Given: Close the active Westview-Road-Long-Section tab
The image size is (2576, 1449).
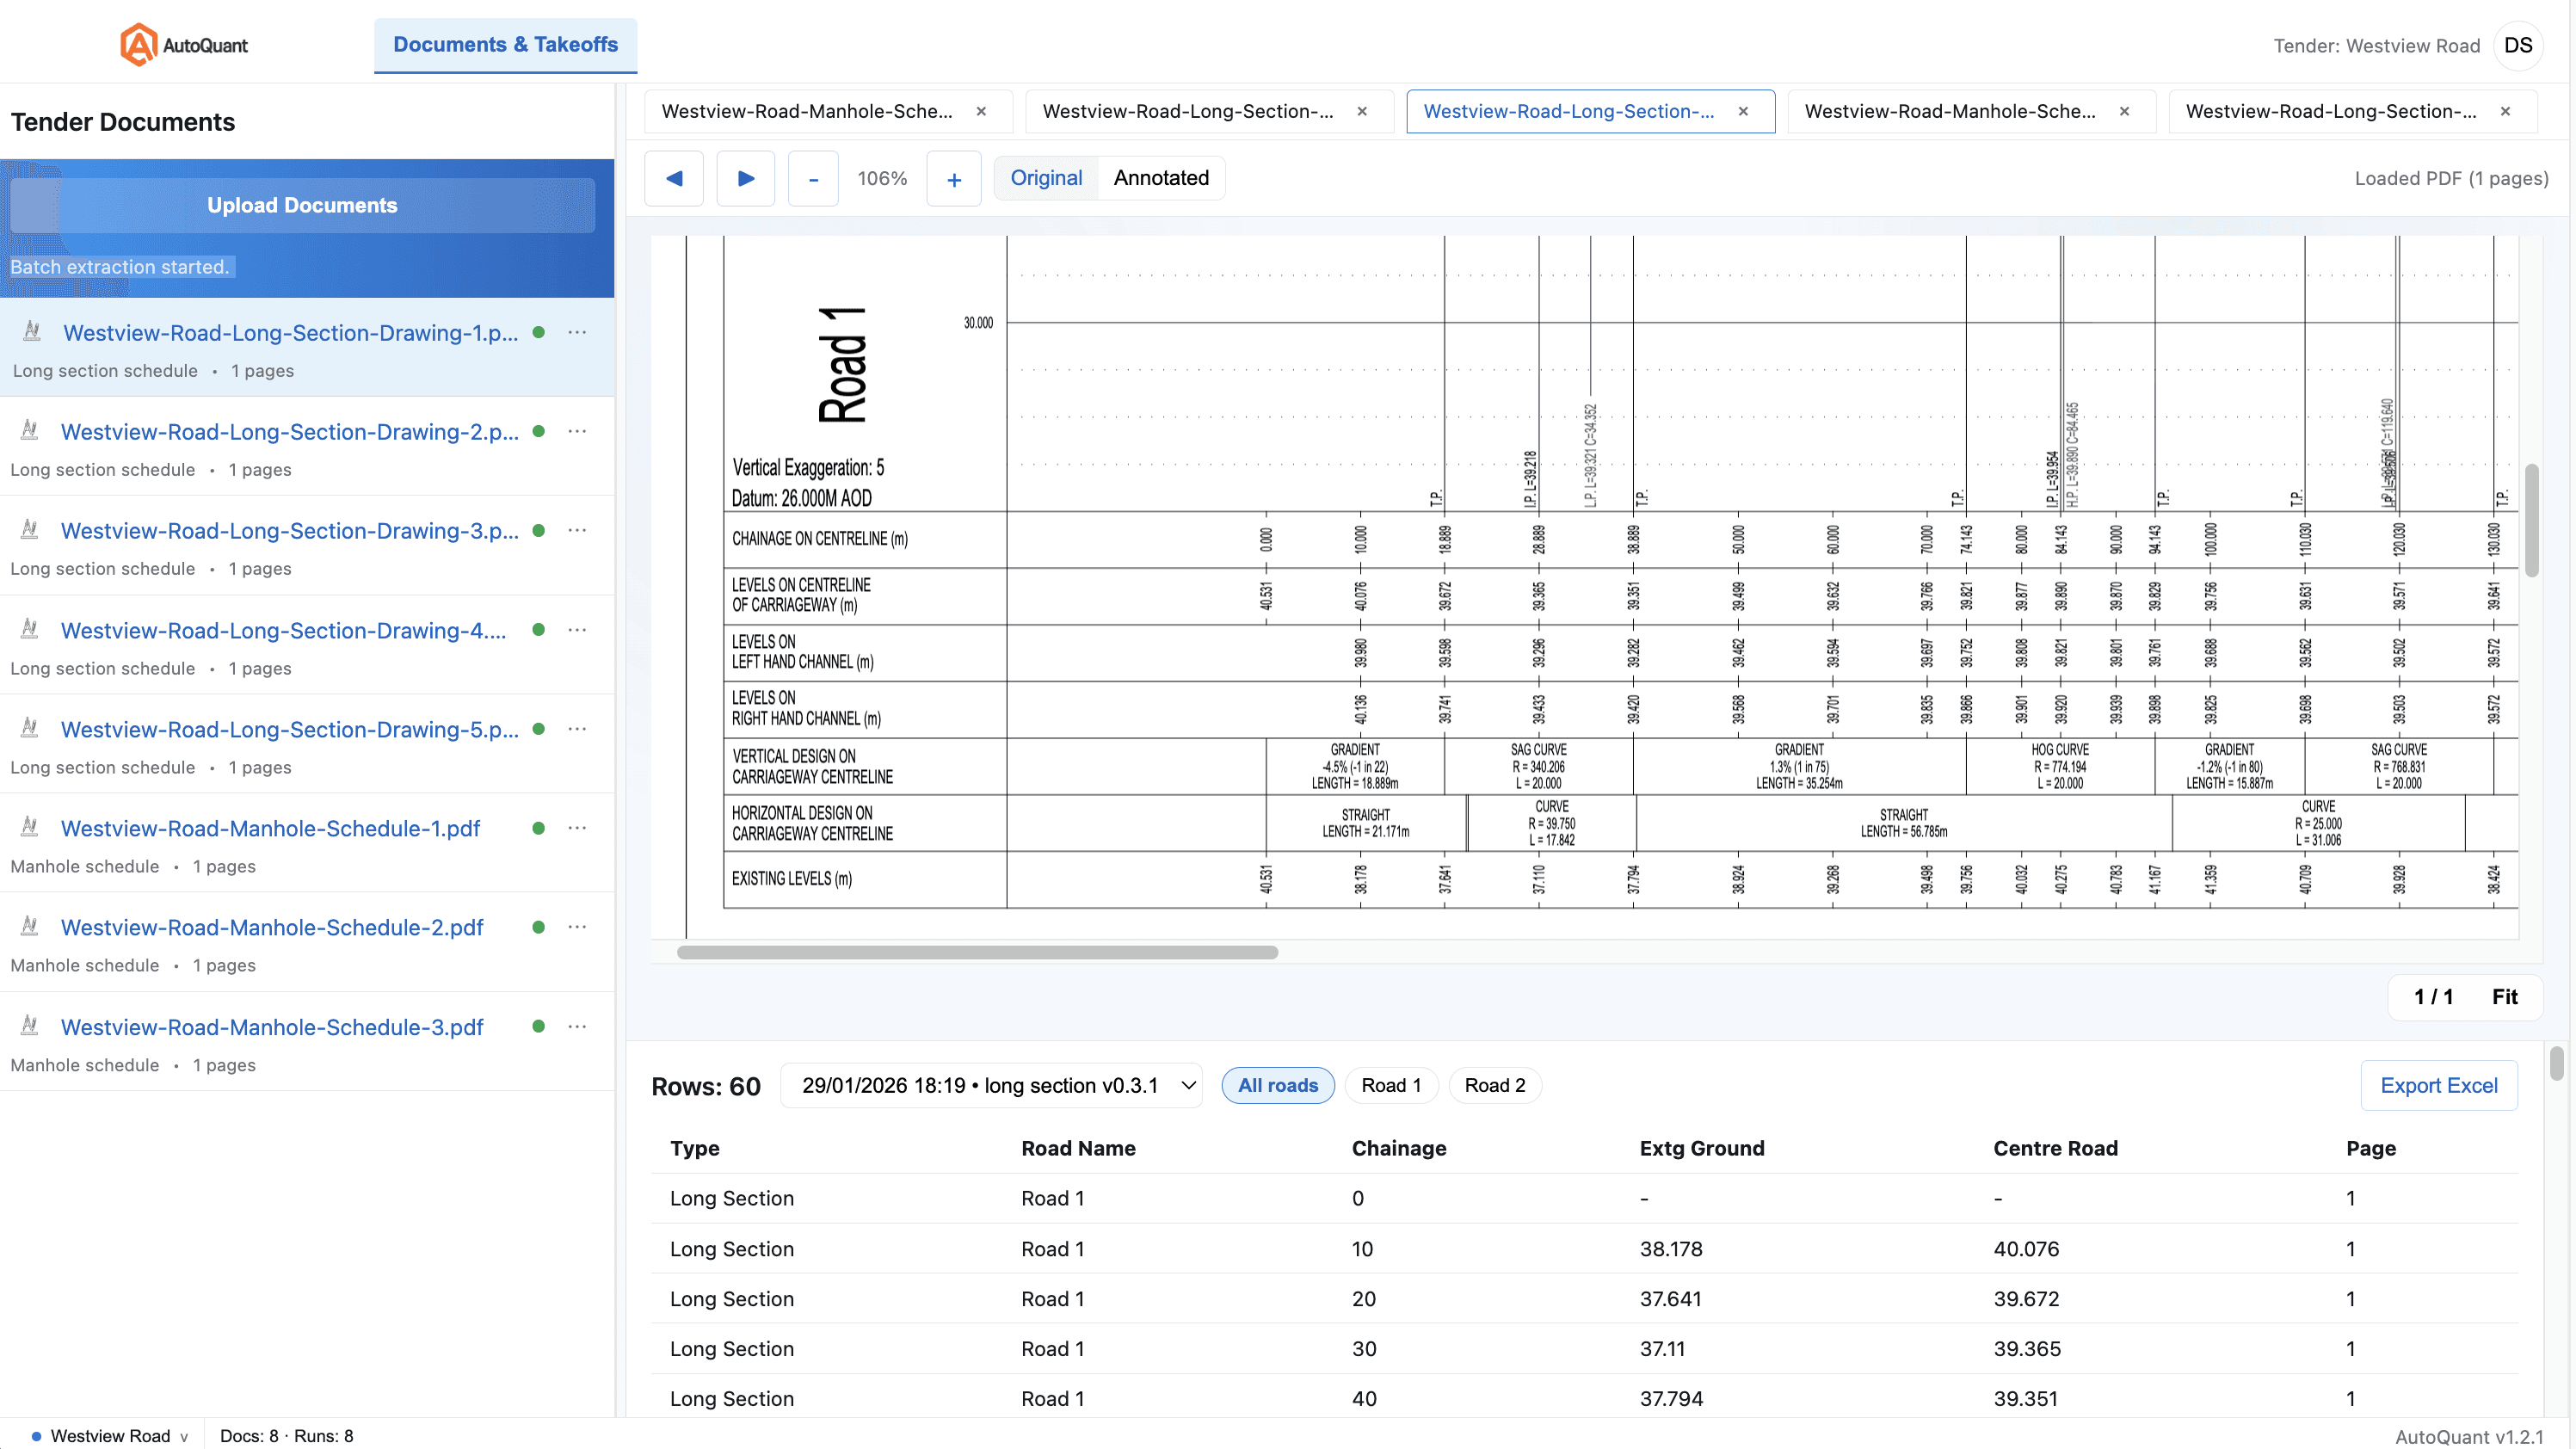Looking at the screenshot, I should (1743, 111).
